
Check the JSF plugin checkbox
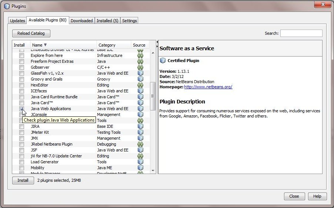[21, 150]
